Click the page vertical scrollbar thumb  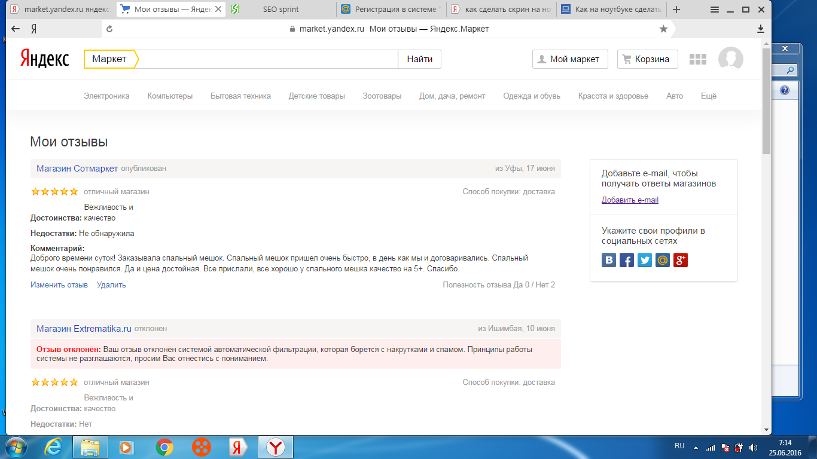click(766, 100)
